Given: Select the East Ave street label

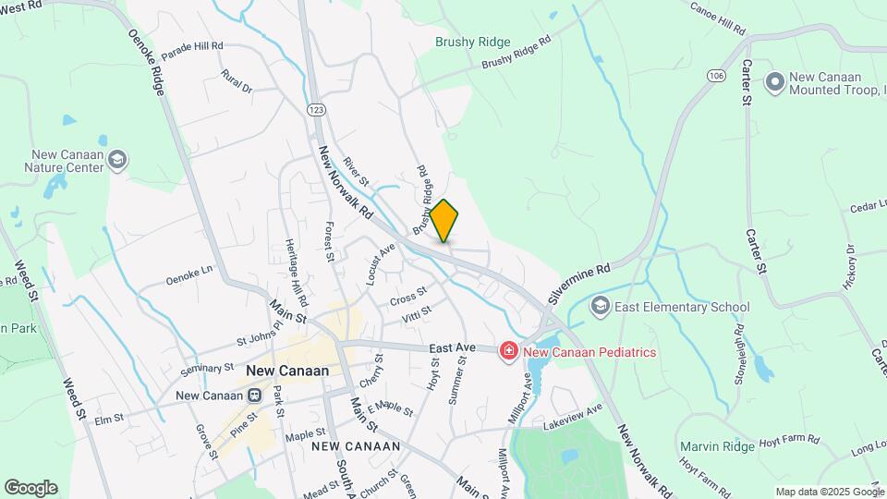Looking at the screenshot, I should (x=452, y=348).
